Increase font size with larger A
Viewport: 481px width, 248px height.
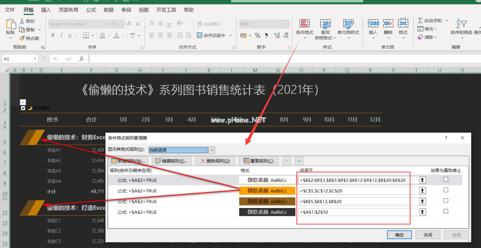tap(130, 24)
